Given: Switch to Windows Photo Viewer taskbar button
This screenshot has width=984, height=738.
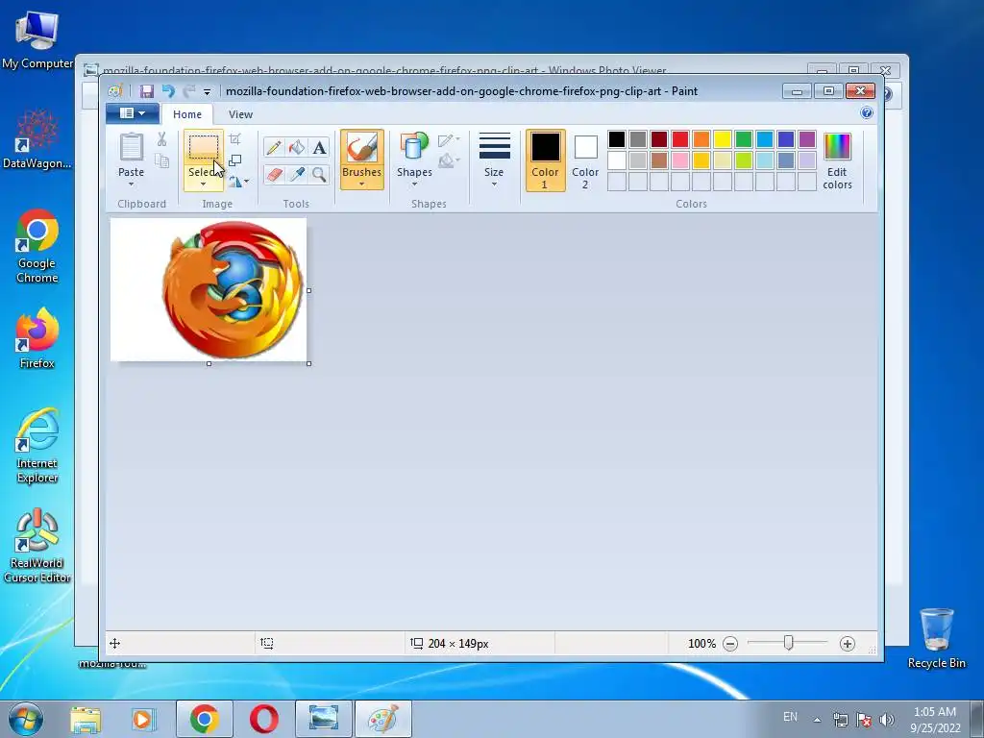Looking at the screenshot, I should (x=323, y=719).
